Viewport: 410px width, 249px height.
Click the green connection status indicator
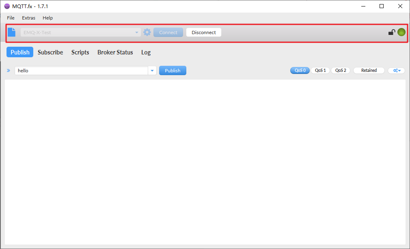point(401,32)
